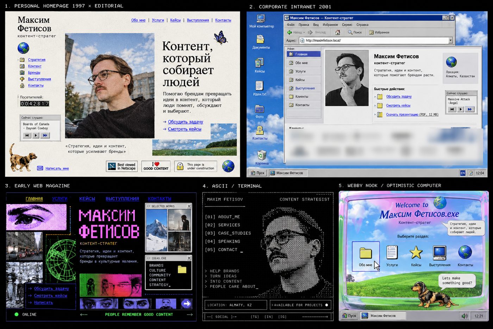Switch to the КЕЙСЫ tab in the web magazine
493x329 pixels.
[x=87, y=199]
